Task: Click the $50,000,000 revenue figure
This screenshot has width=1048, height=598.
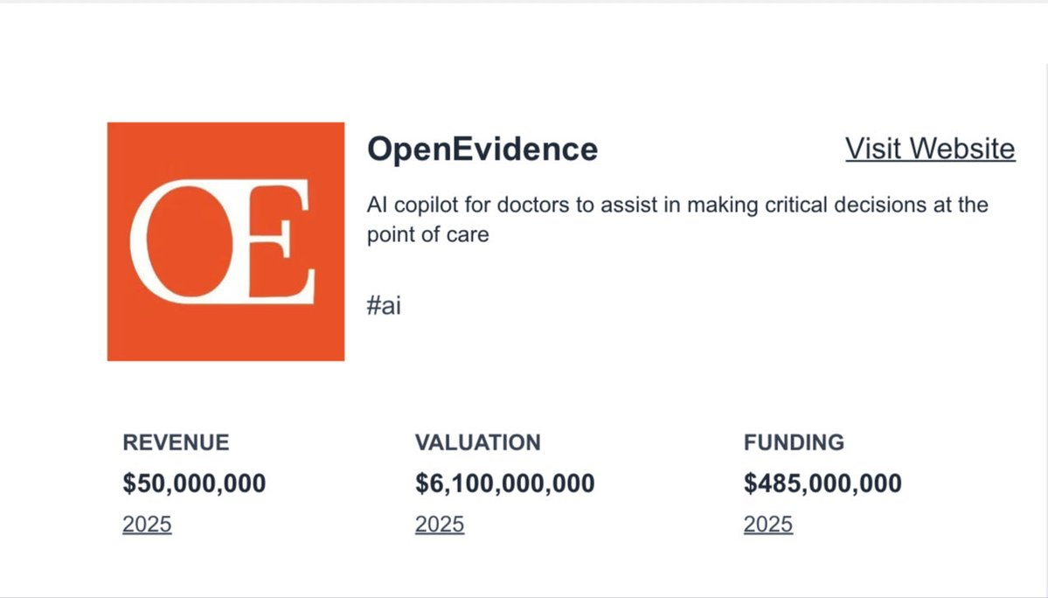Action: [194, 483]
